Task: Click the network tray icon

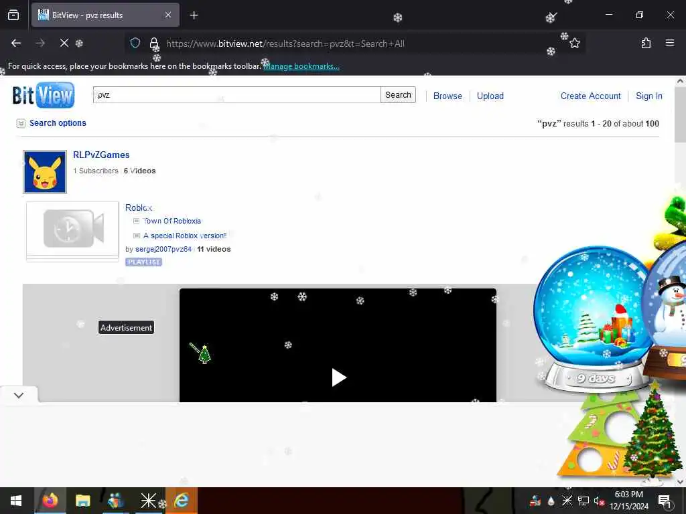Action: click(x=584, y=501)
